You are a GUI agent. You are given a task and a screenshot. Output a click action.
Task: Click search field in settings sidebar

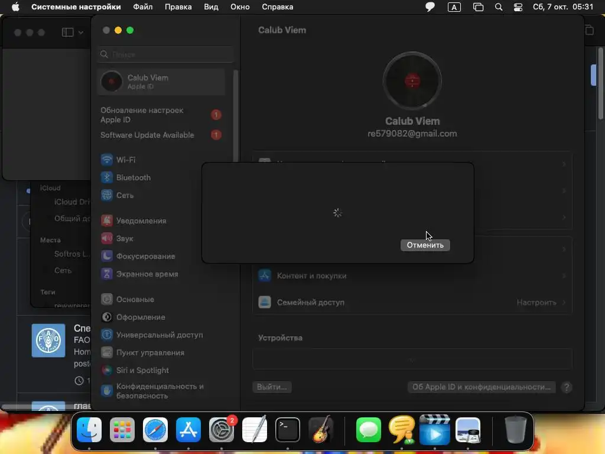click(166, 54)
